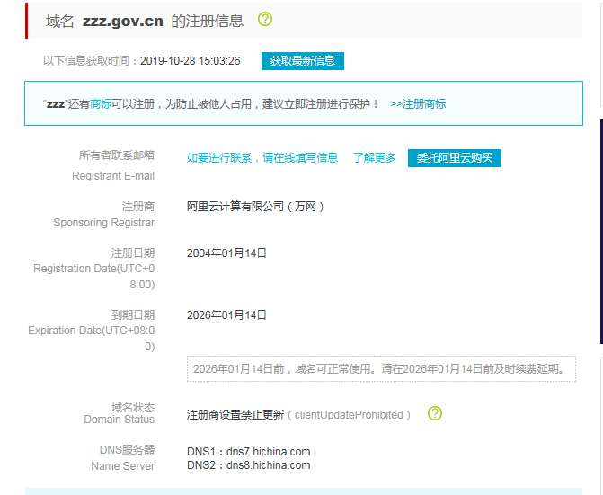Screen dimensions: 603x495
Task: Click the 委托阿里云购买 button
Action: point(455,157)
